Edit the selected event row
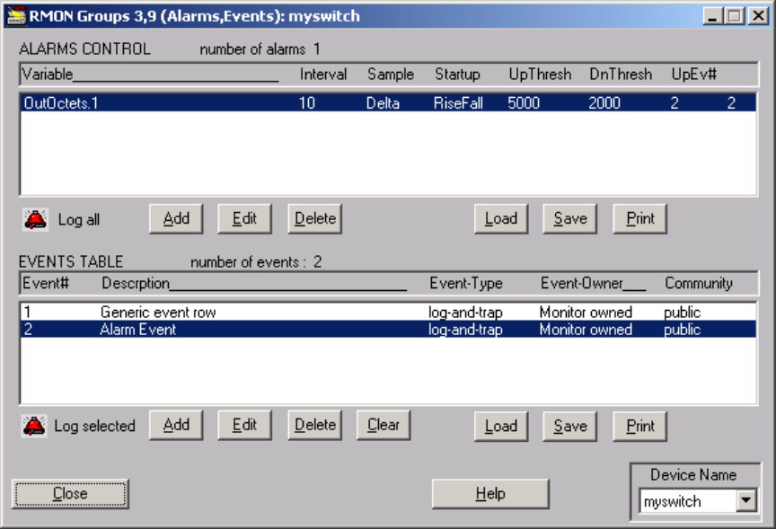The width and height of the screenshot is (776, 529). coord(244,425)
